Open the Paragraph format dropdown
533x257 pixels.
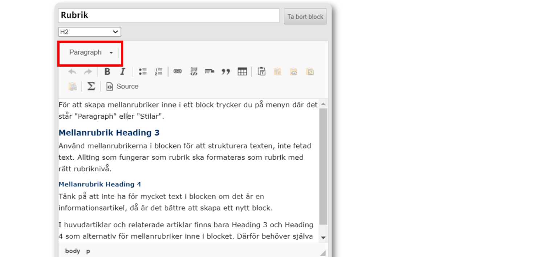click(90, 52)
